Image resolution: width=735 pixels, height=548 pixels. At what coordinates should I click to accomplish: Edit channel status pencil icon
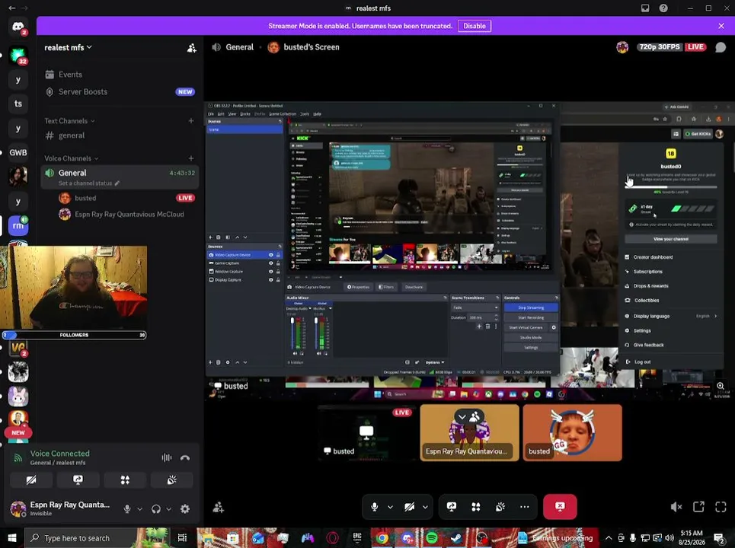117,183
